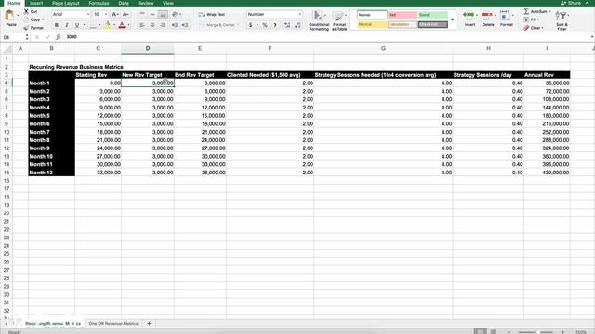Screen dimensions: 595x334
Task: Center text horizontally
Action: 152,25
